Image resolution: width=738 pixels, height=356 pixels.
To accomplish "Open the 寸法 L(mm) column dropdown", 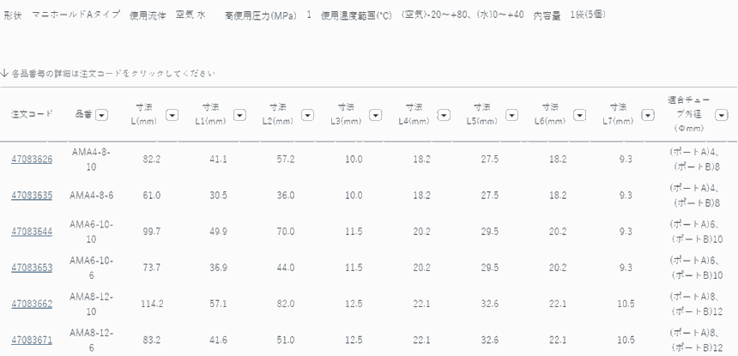I will (172, 114).
